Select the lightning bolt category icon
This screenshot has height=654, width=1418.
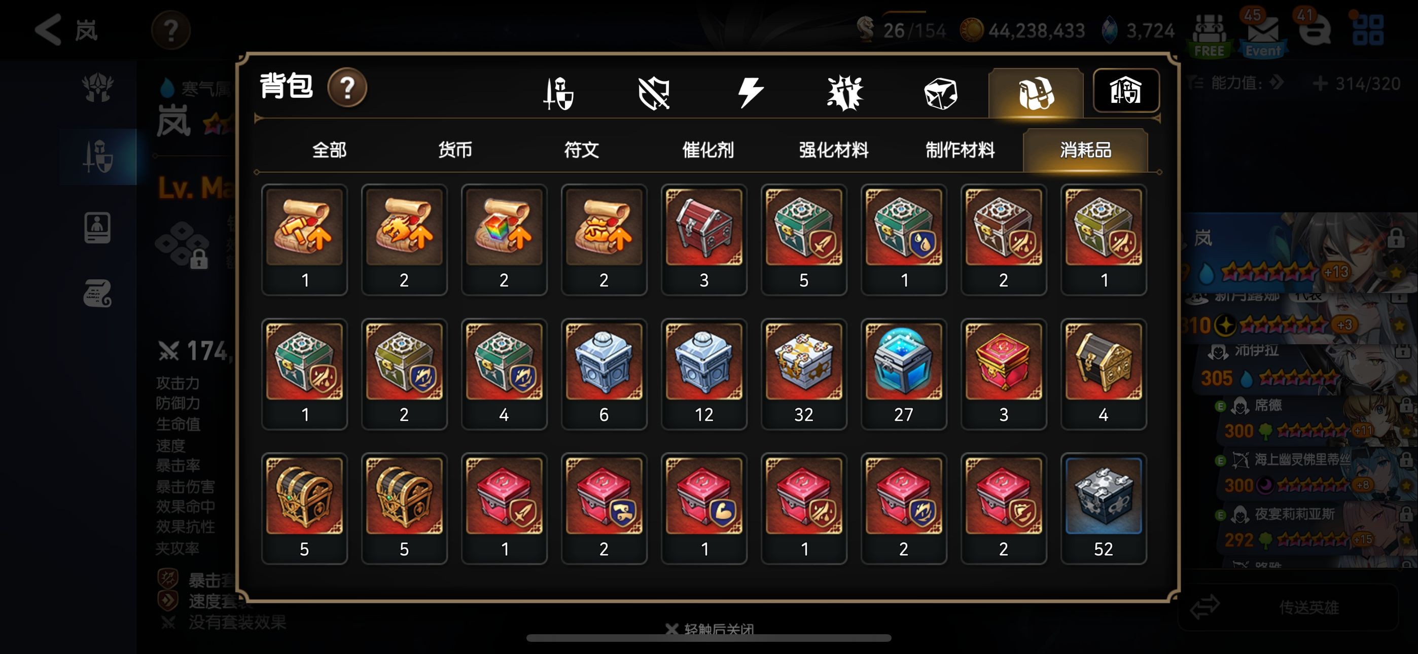point(750,93)
